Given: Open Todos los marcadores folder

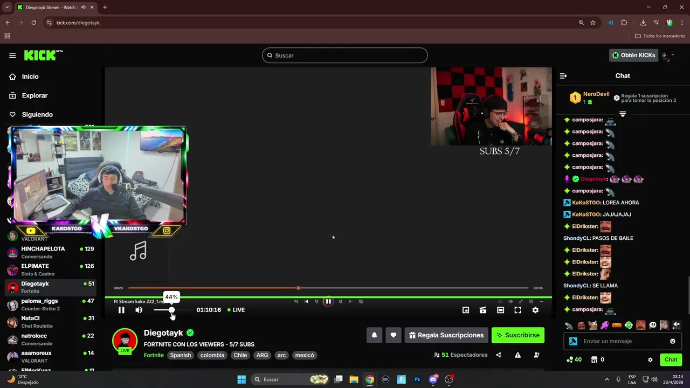Looking at the screenshot, I should coord(660,36).
